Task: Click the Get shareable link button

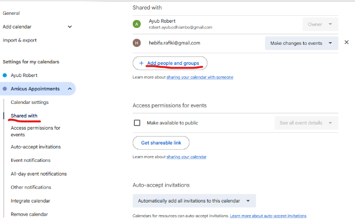Action: pos(160,143)
